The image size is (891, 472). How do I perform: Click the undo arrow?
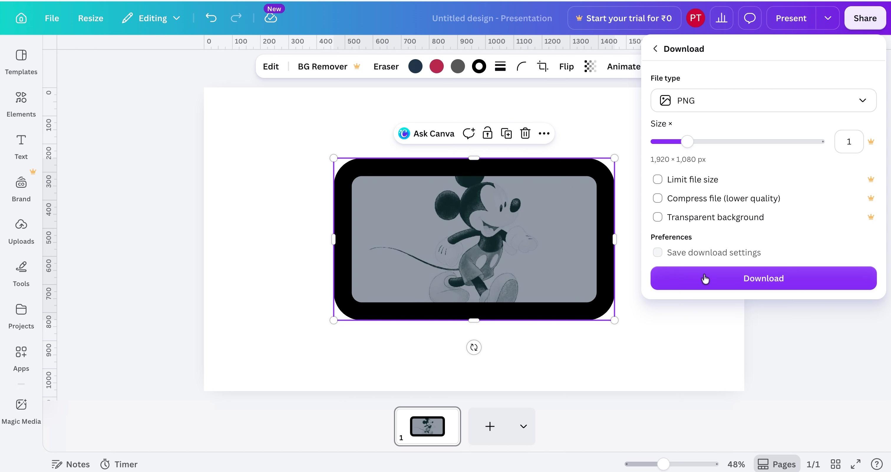click(211, 18)
